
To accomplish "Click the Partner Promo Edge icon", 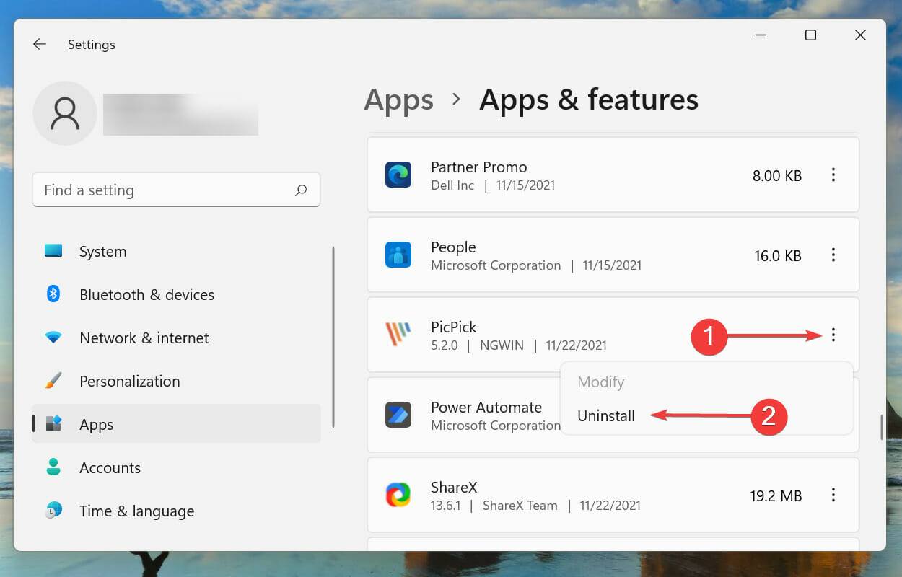I will (398, 175).
